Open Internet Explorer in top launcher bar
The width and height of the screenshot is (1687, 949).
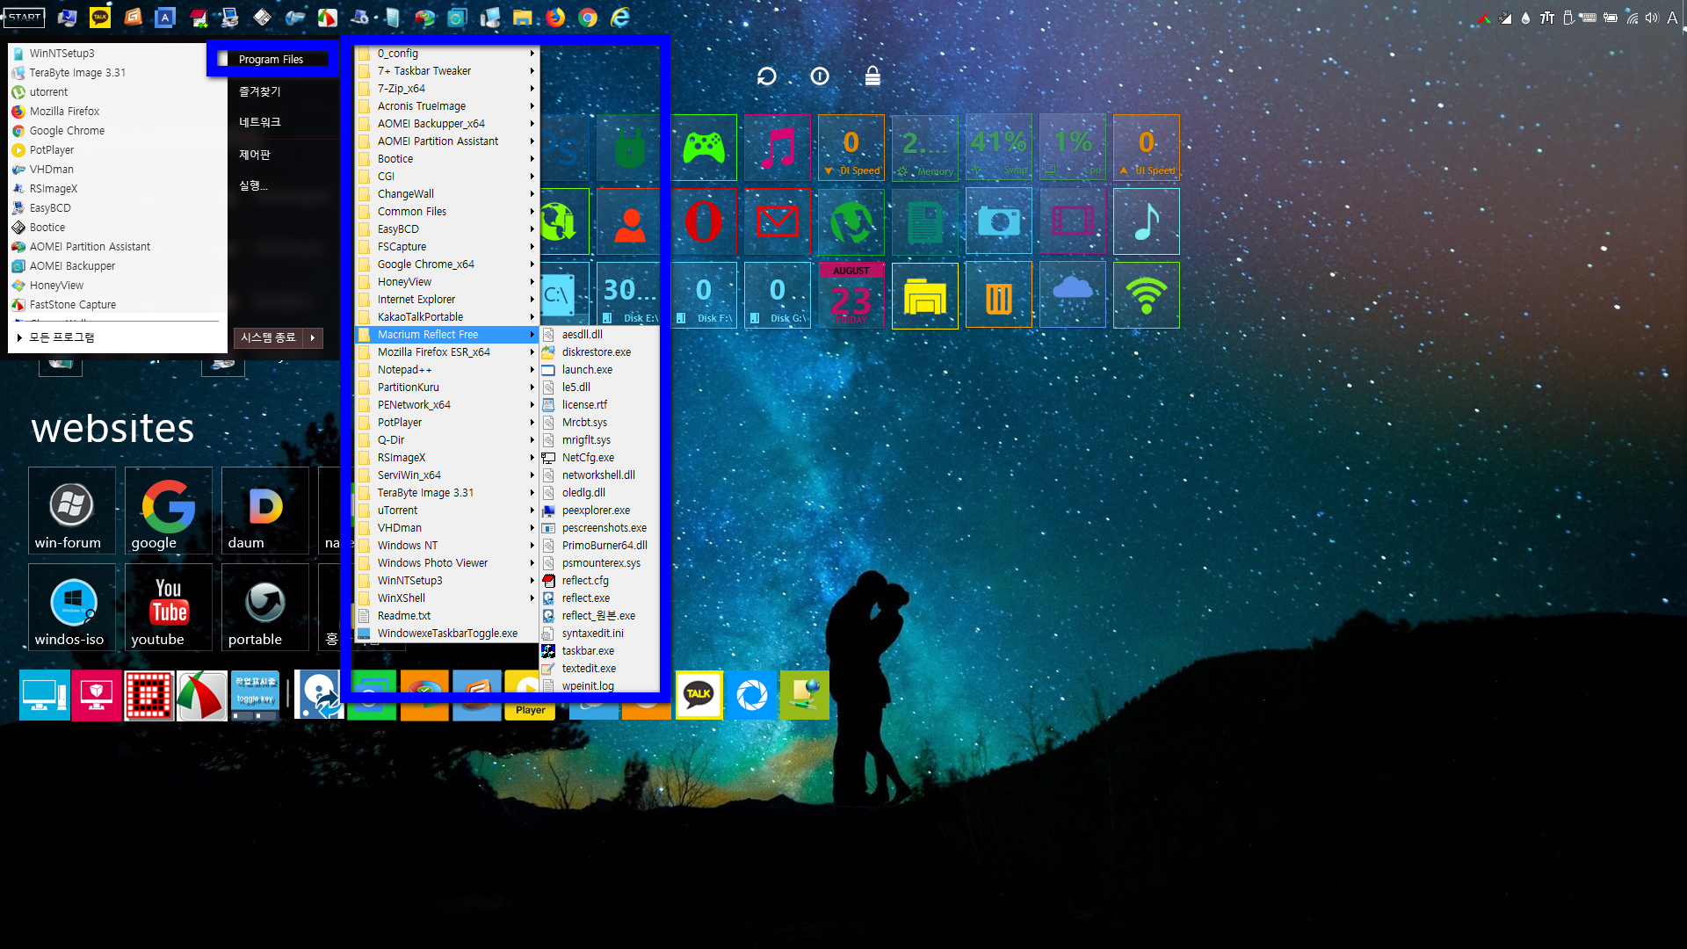point(620,17)
